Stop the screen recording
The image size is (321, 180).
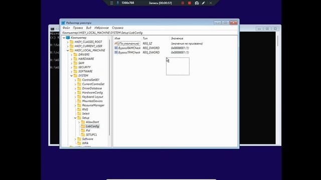[190, 3]
